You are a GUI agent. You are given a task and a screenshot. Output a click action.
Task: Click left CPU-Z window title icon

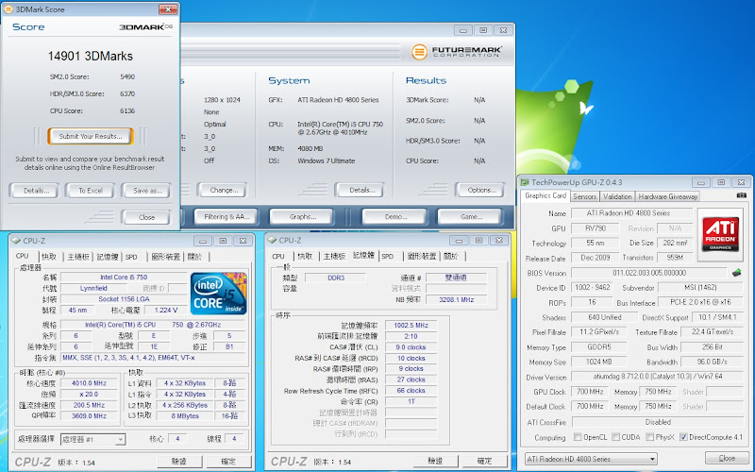tap(16, 241)
